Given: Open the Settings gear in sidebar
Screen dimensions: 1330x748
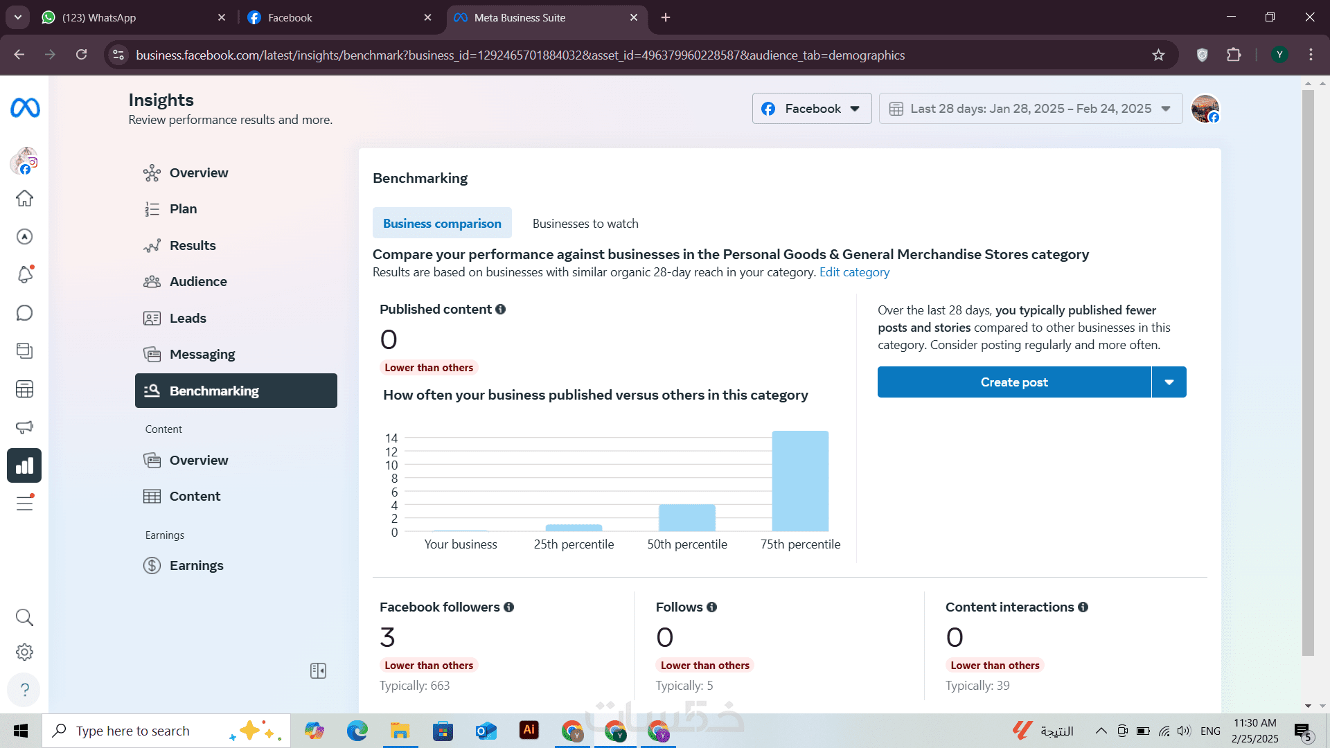Looking at the screenshot, I should tap(24, 652).
